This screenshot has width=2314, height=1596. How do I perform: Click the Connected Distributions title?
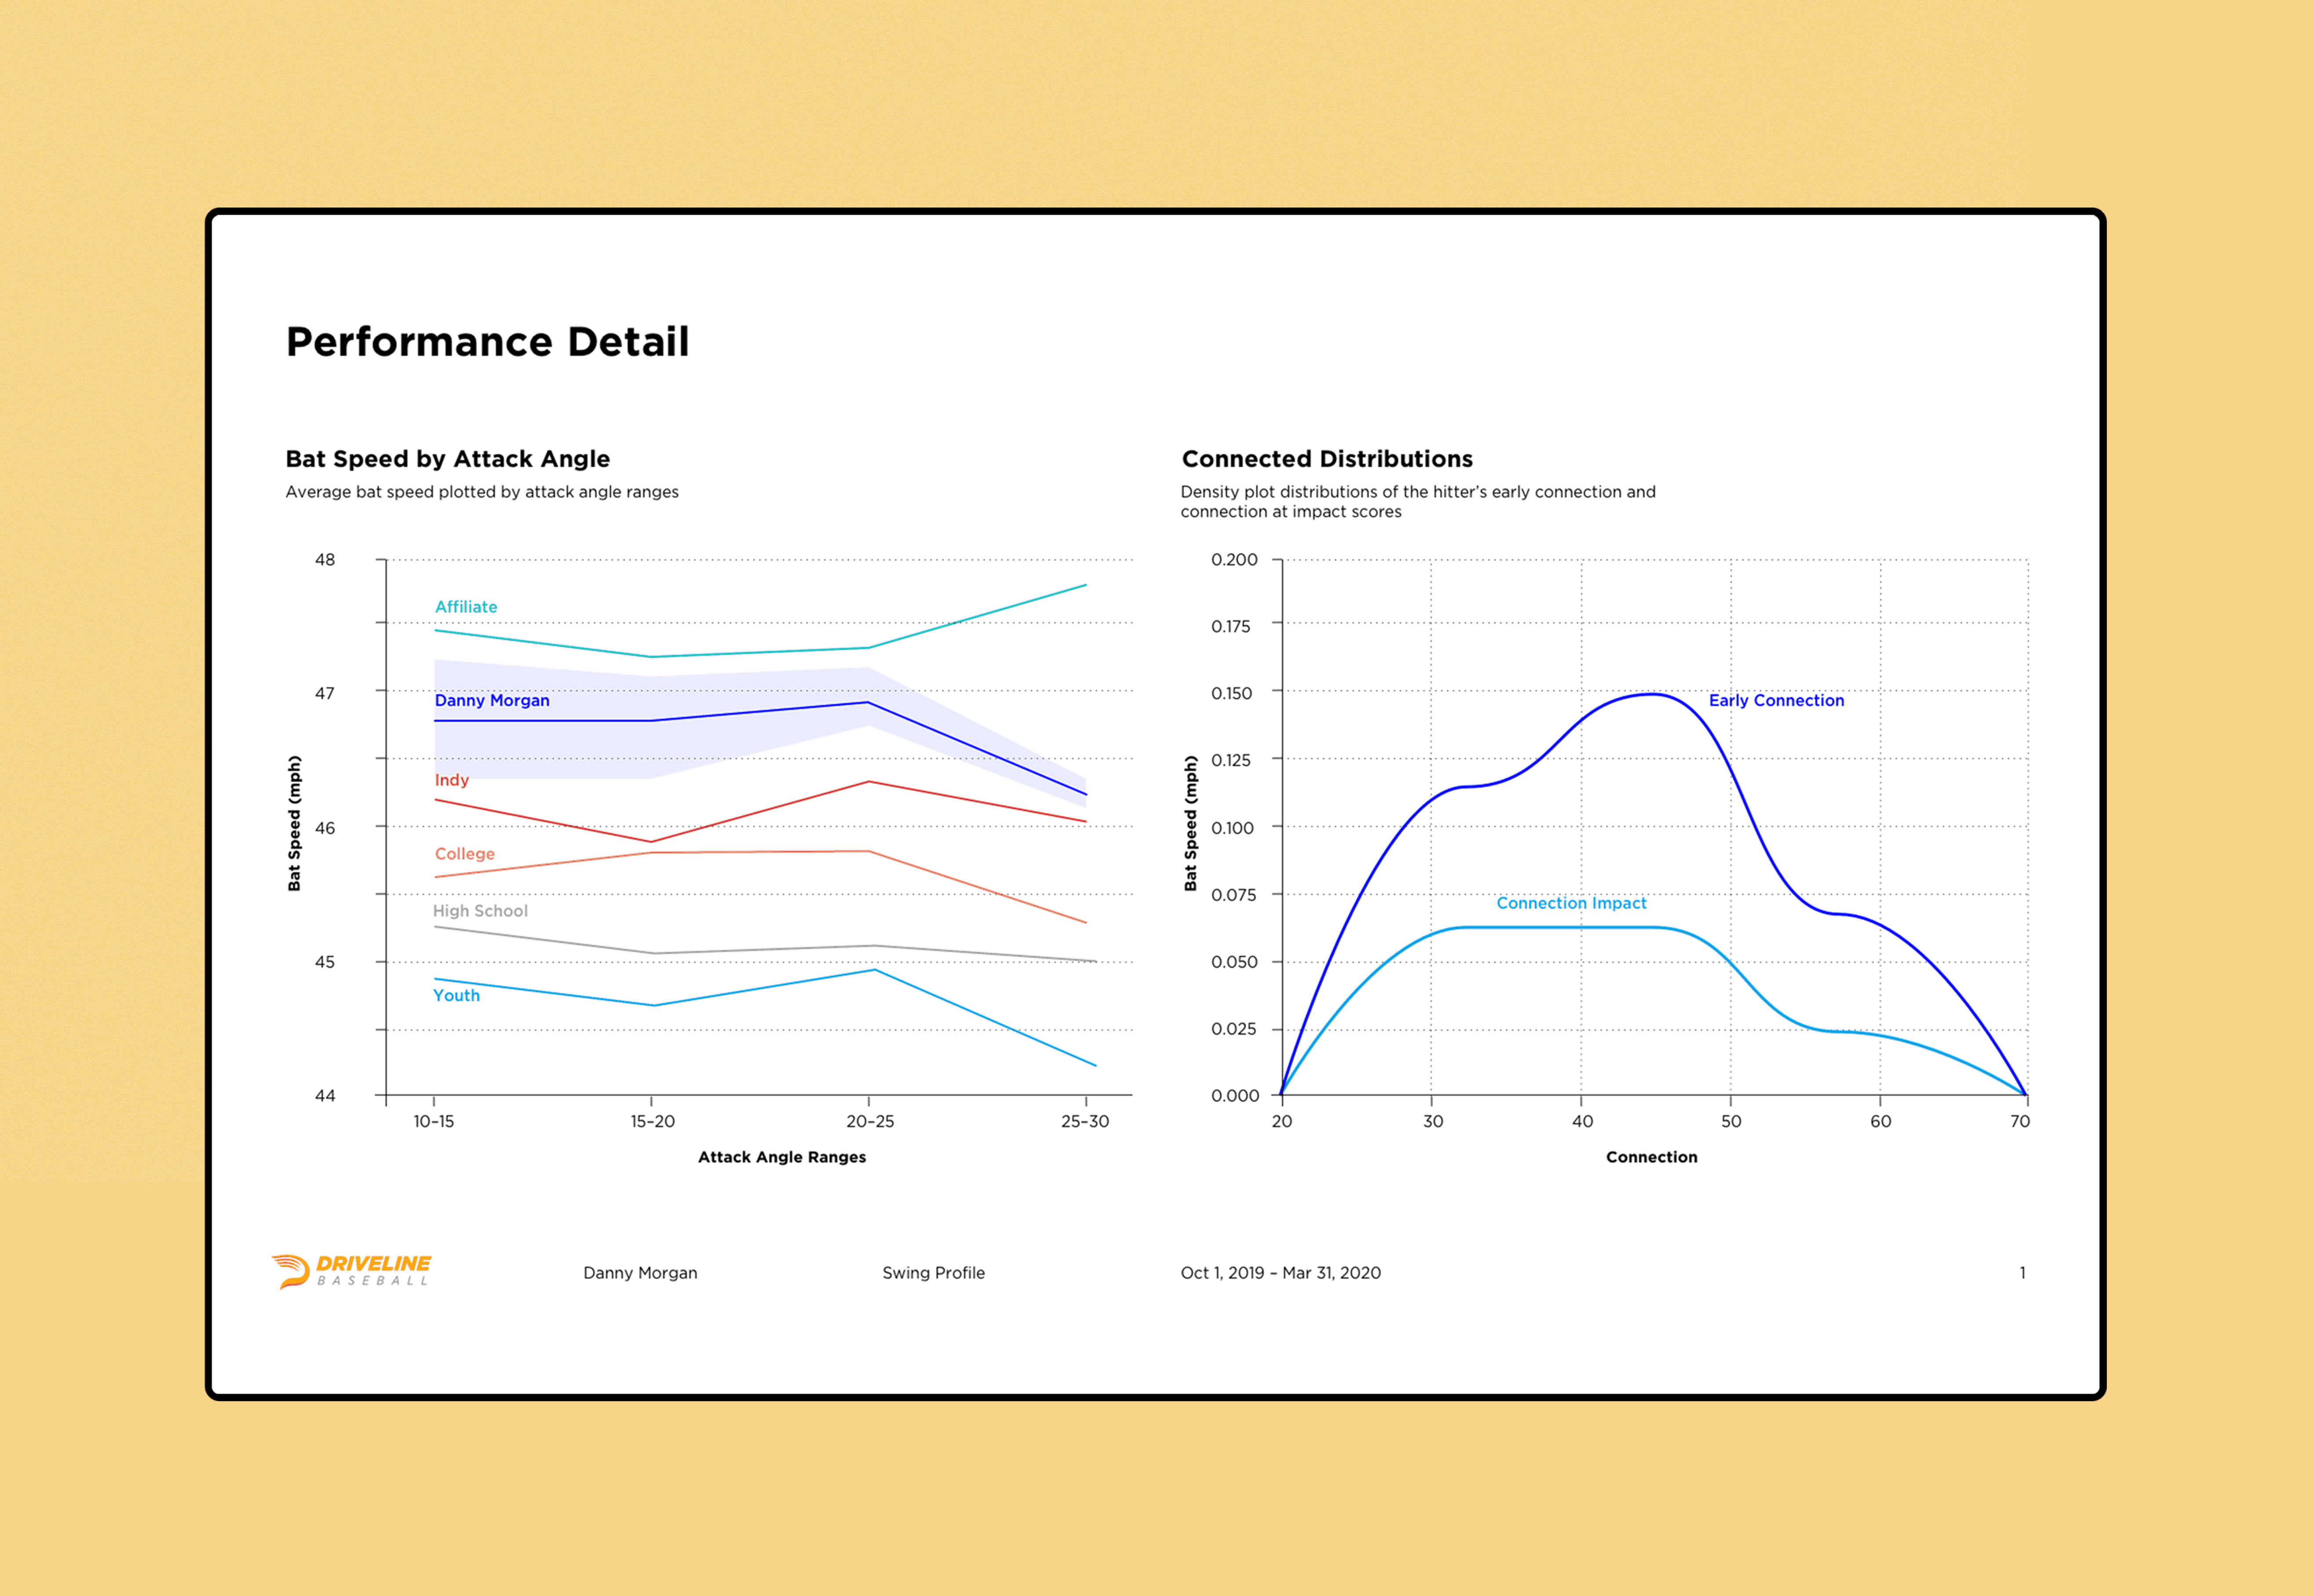pos(1327,459)
